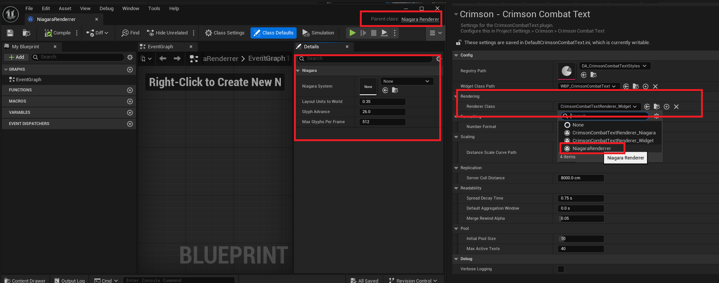Viewport: 719px width, 283px height.
Task: Open Hide Unrelated options three-dot menu
Action: click(194, 33)
